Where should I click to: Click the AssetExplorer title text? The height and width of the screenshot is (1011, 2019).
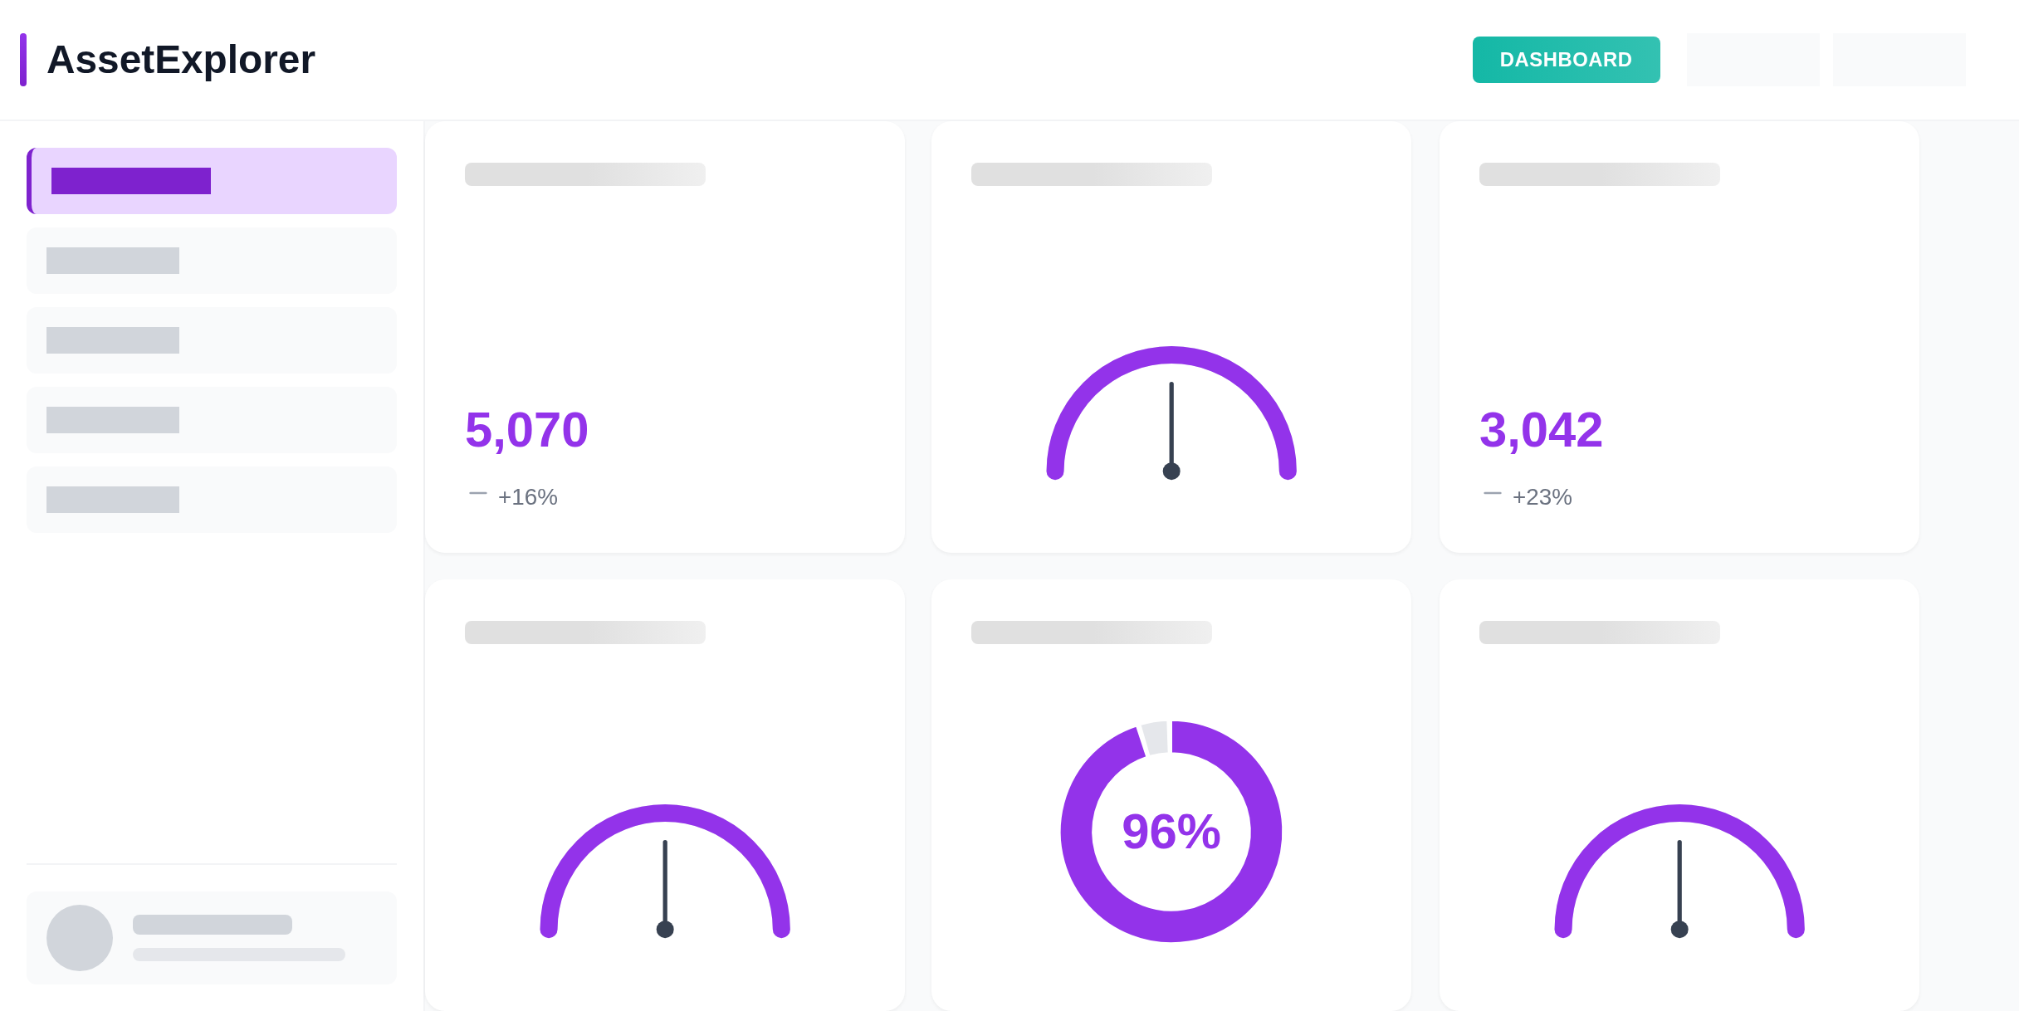(181, 60)
